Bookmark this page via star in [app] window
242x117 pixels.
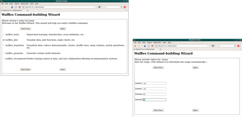[94, 7]
